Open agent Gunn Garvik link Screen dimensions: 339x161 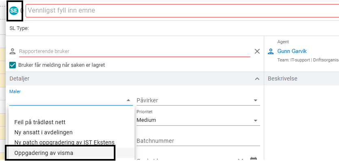(292, 51)
